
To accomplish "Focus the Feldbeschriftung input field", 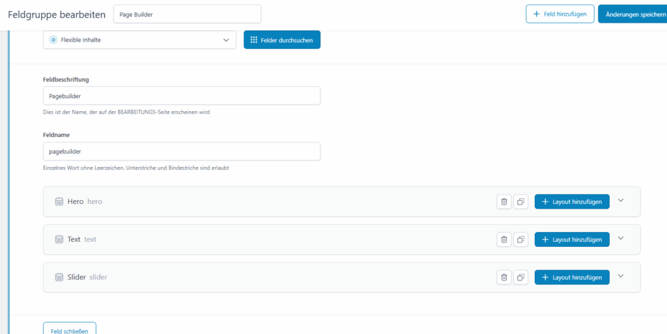I will tap(181, 96).
